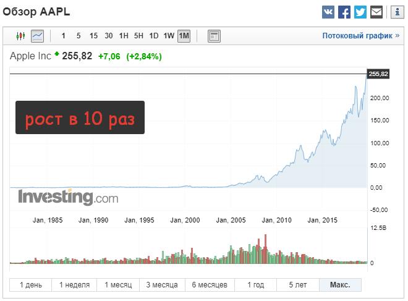Select the 1W interval toggle

click(169, 36)
